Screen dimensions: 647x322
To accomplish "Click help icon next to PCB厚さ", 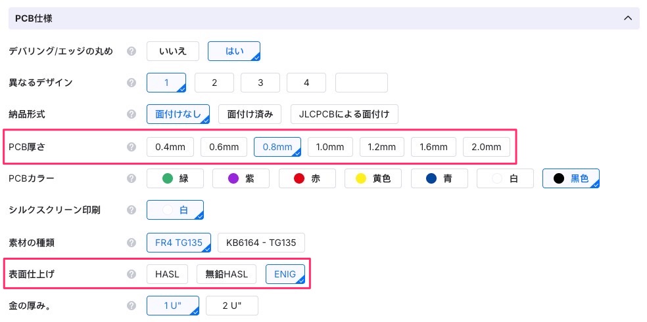I will [x=132, y=147].
